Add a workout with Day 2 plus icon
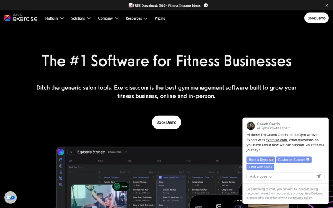This screenshot has width=333, height=208. [129, 172]
